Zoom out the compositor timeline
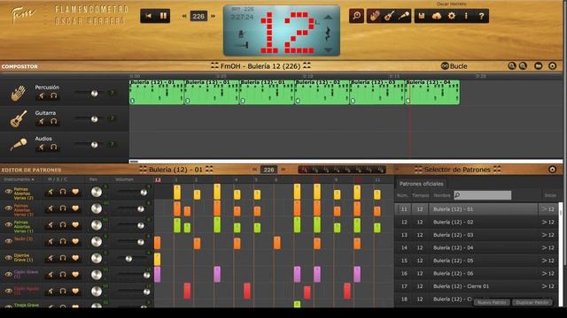 point(523,65)
